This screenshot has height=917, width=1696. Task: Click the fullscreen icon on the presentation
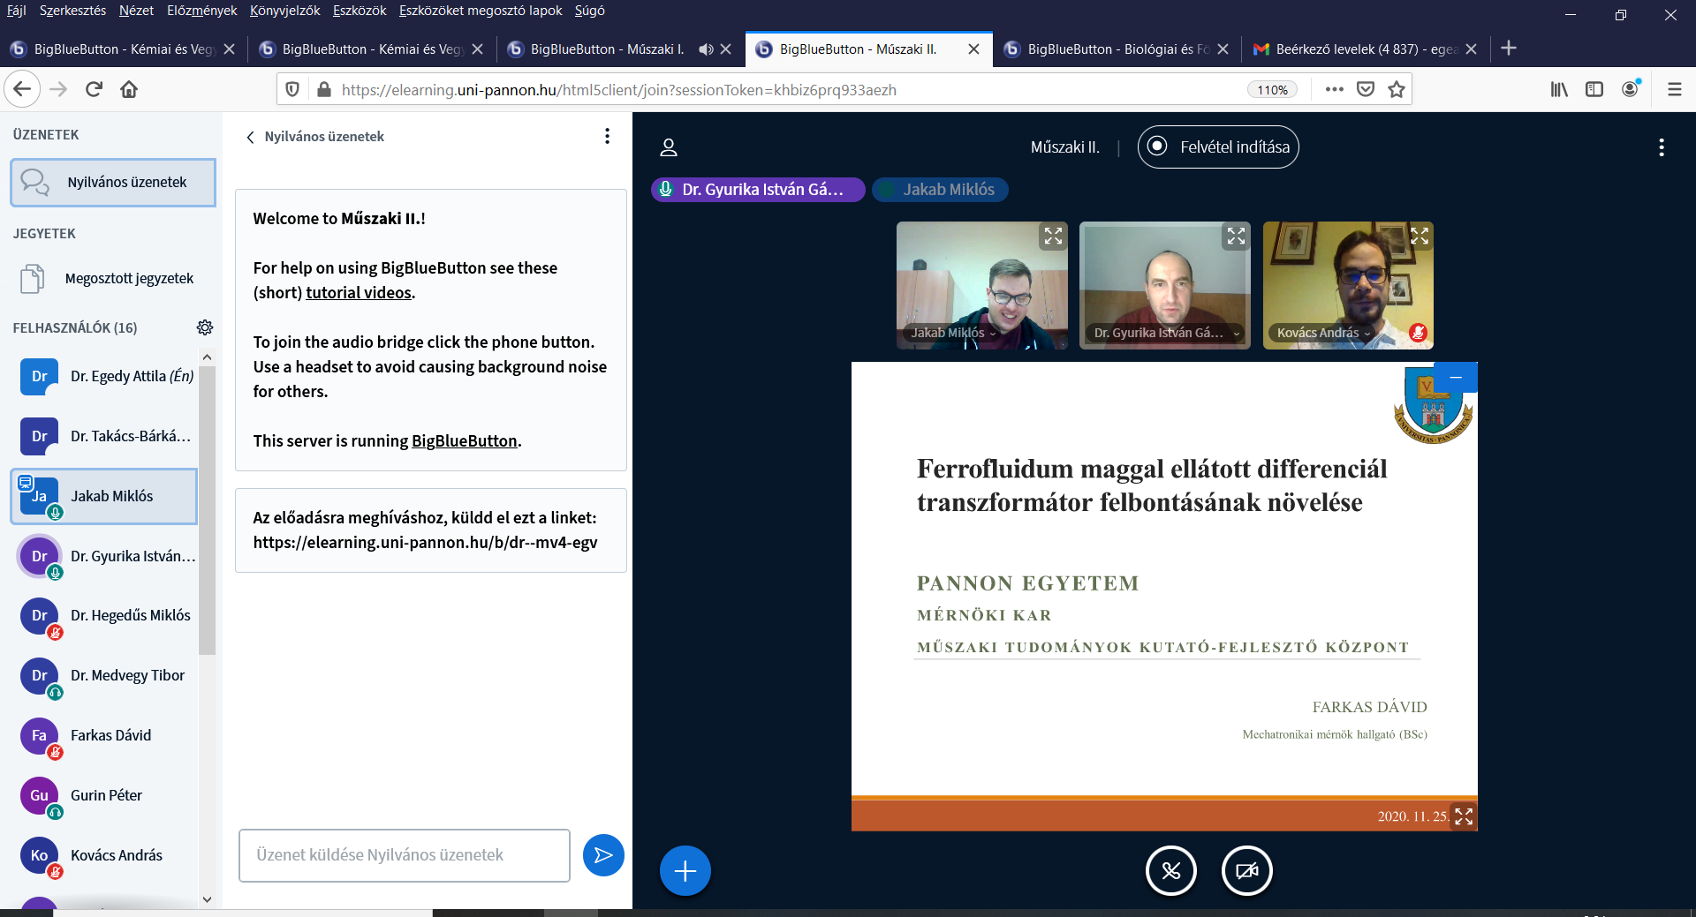click(1464, 816)
